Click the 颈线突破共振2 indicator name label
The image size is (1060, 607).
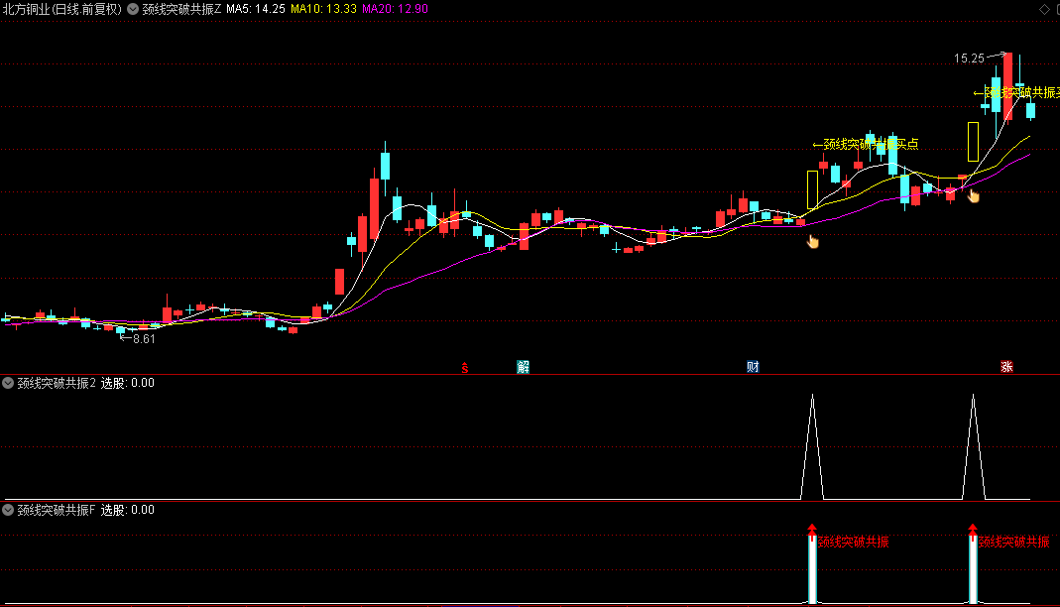click(x=57, y=383)
